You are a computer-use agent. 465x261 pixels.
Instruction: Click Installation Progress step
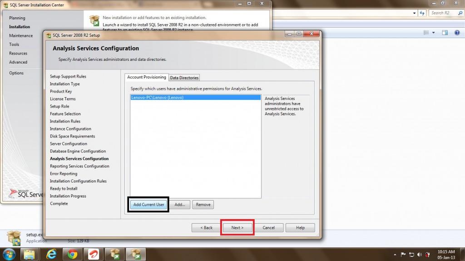coord(68,196)
